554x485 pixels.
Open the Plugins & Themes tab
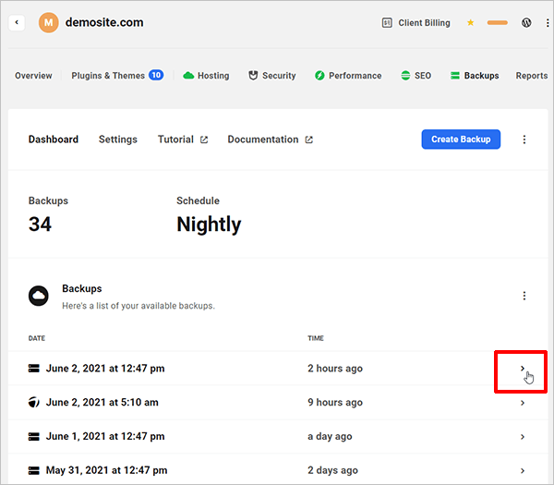tap(108, 76)
